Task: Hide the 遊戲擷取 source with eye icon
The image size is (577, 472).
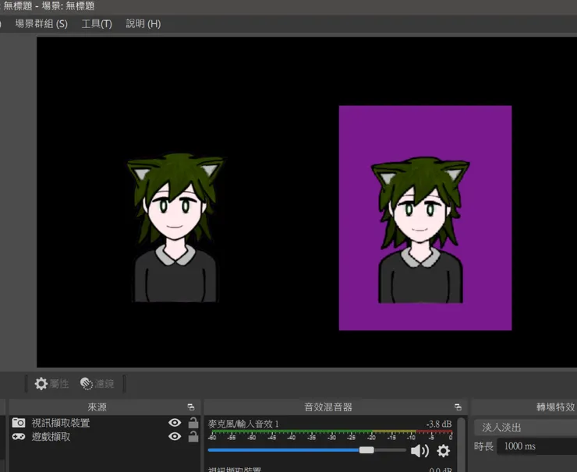Action: coord(175,437)
